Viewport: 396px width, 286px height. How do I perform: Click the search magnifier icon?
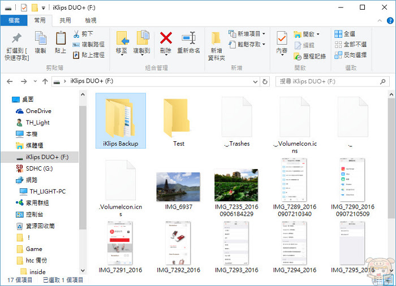click(383, 81)
